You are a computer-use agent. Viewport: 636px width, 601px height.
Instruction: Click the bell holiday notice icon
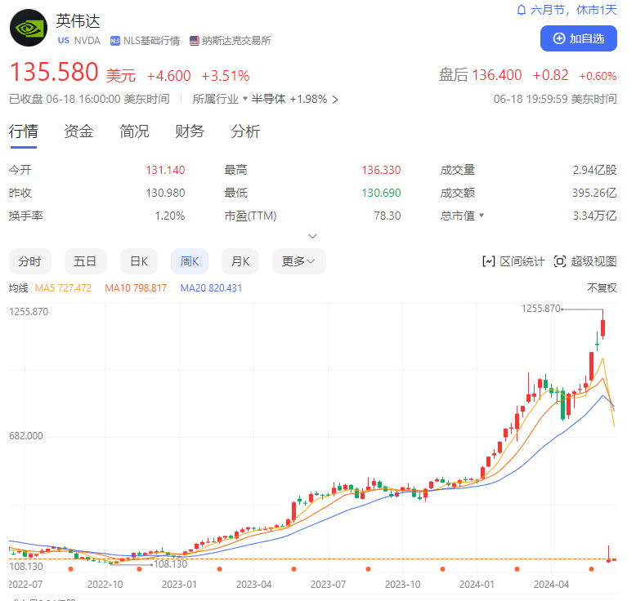point(522,10)
